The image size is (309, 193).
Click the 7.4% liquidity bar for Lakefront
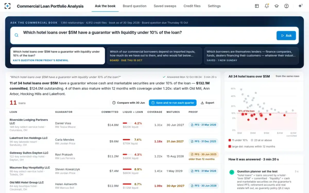tap(127, 140)
